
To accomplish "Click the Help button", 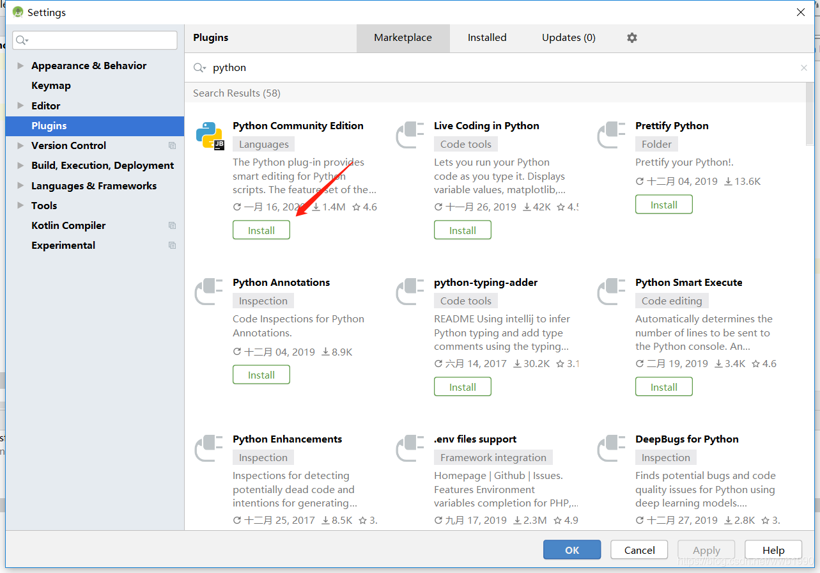I will [773, 550].
